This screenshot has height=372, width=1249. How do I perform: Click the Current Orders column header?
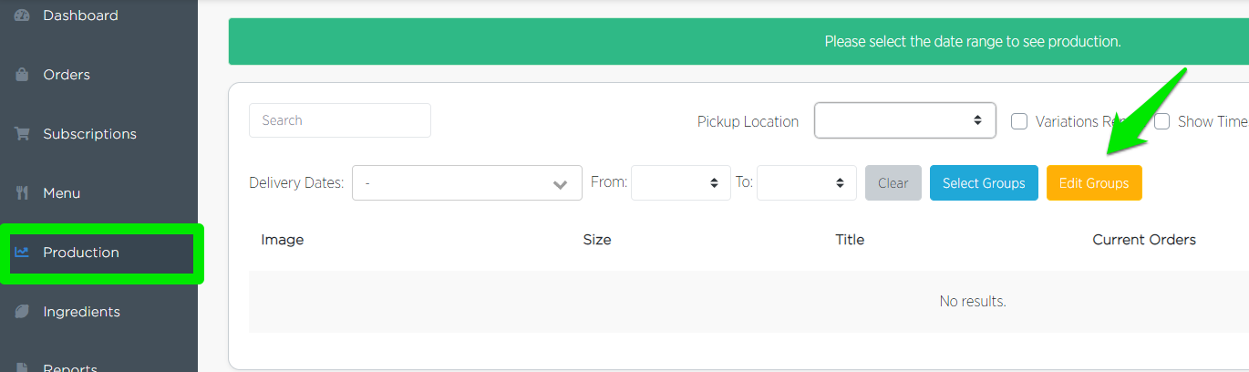click(1143, 240)
